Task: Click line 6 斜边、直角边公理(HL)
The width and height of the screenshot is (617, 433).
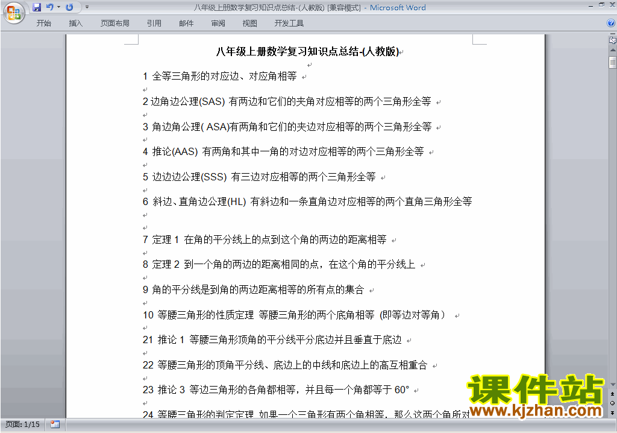Action: tap(307, 201)
